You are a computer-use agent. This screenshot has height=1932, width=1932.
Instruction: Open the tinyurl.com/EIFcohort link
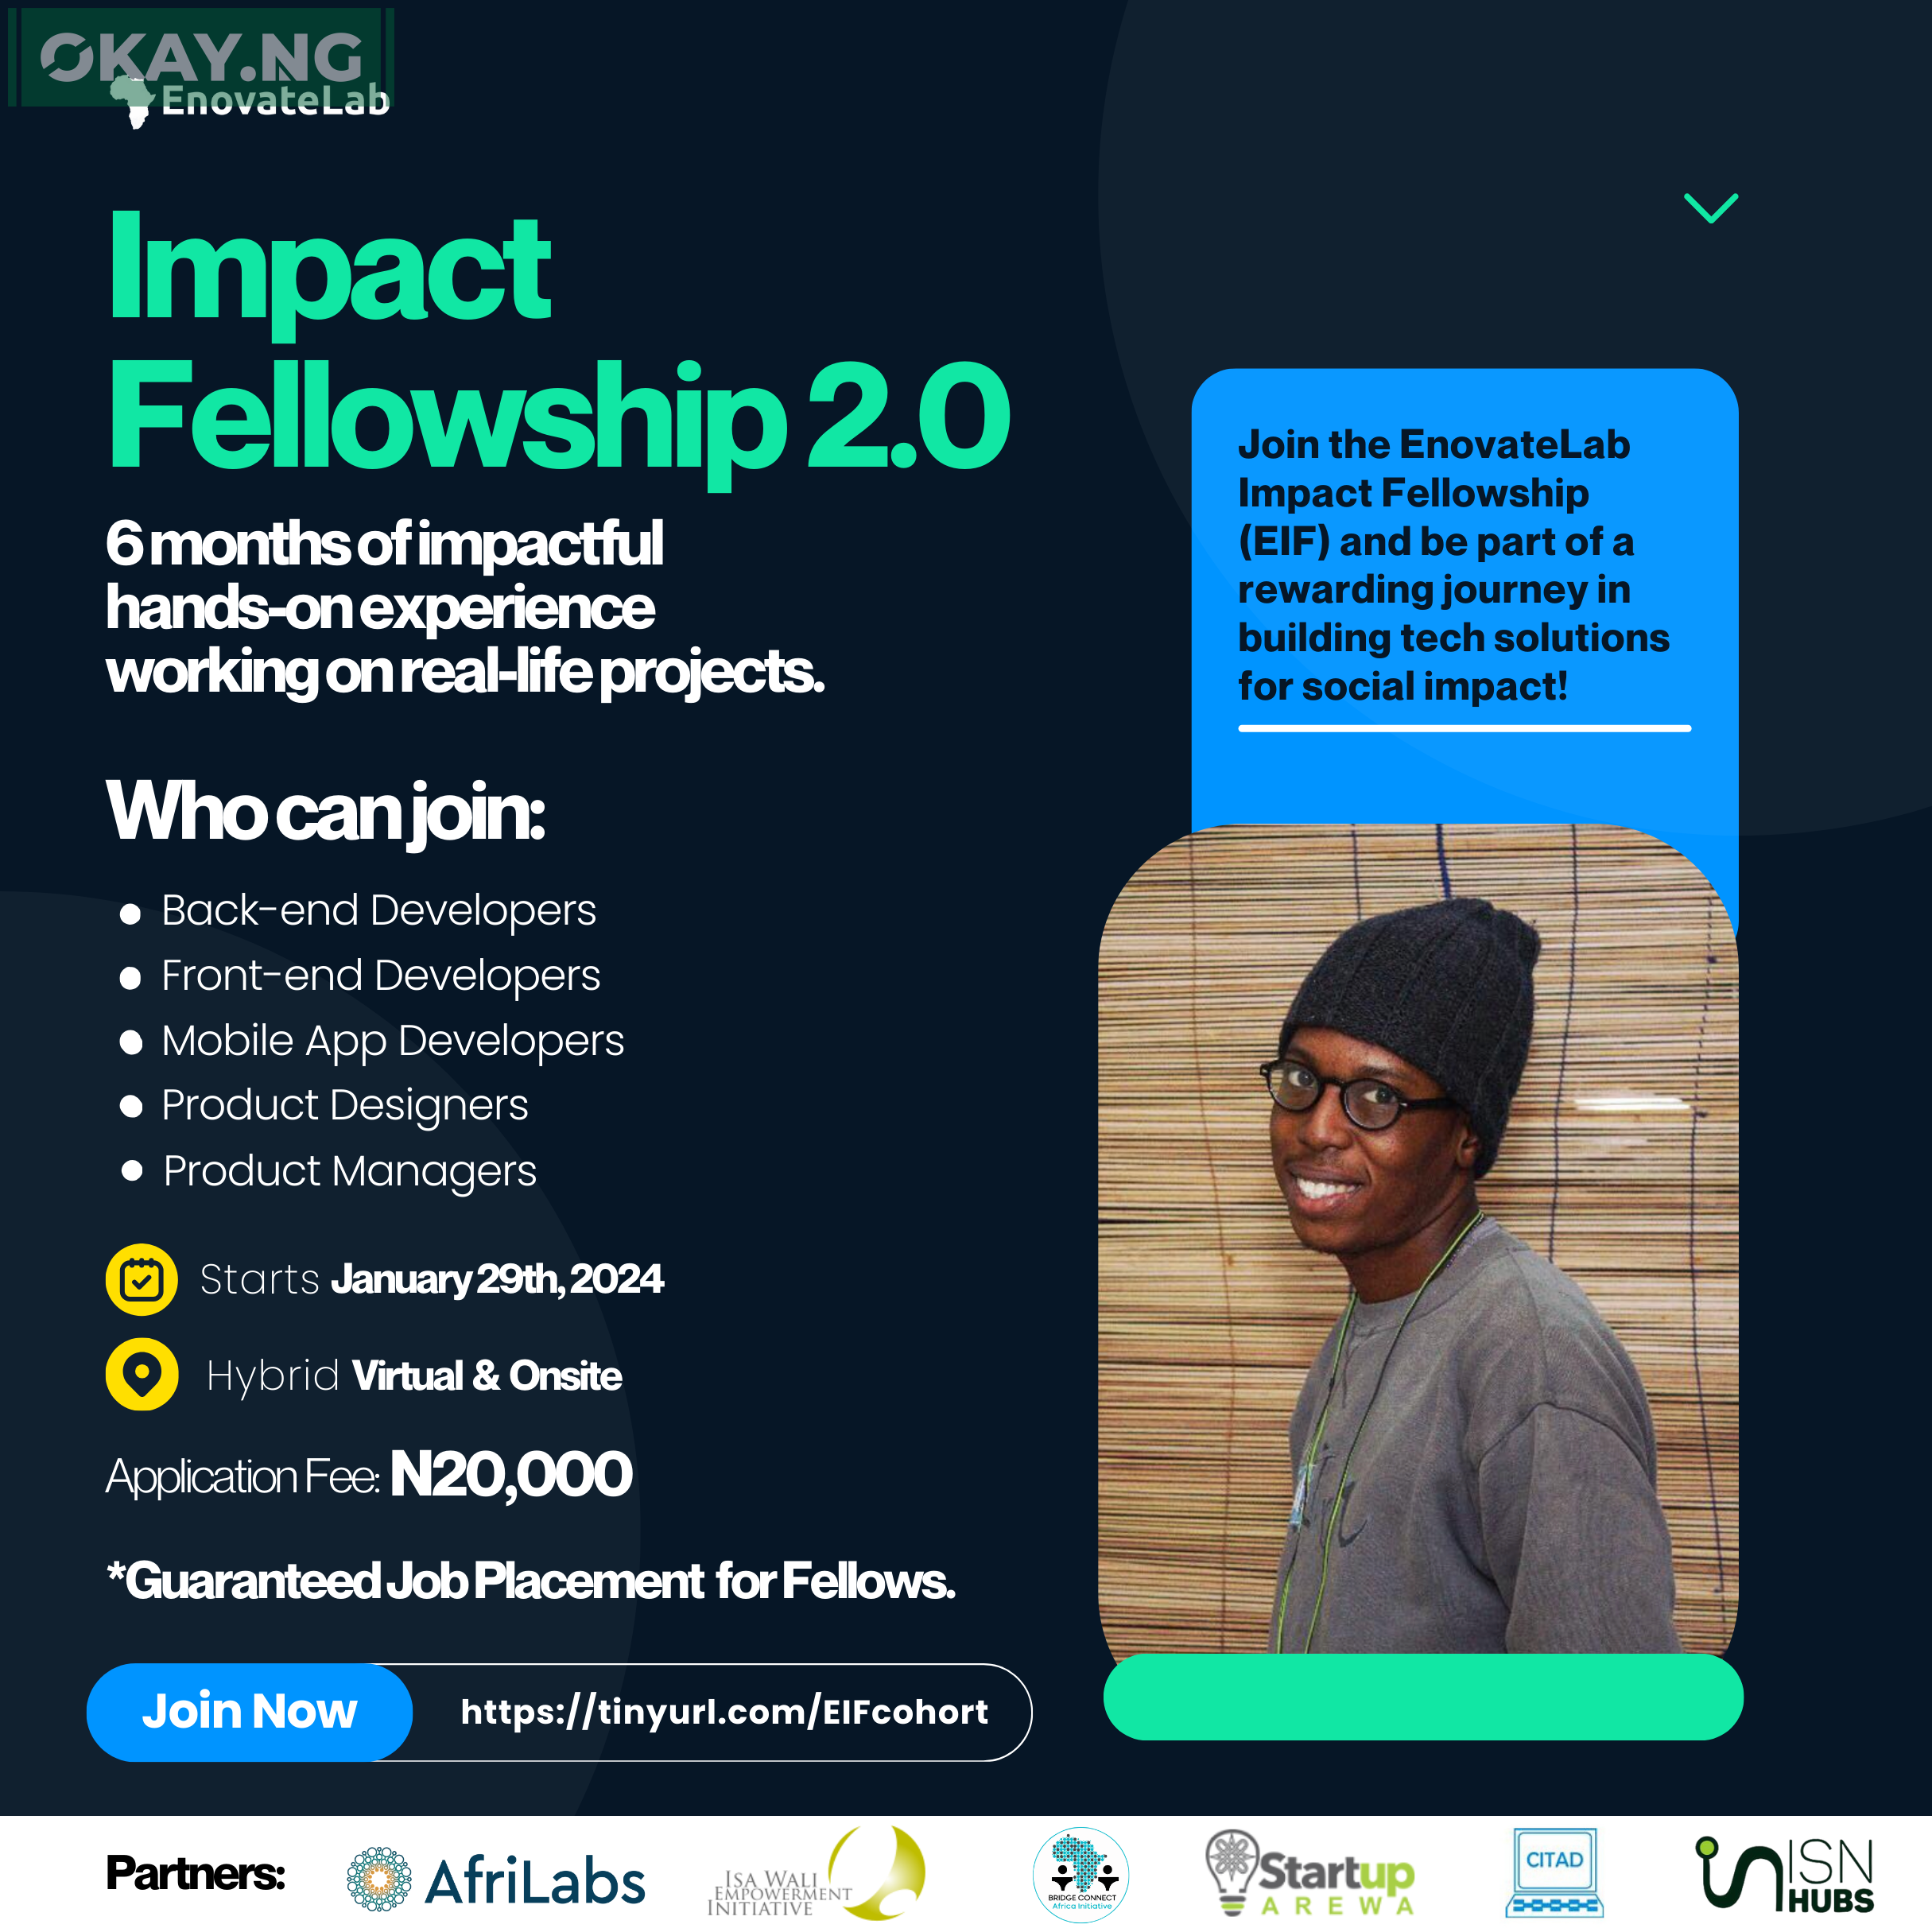724,1712
